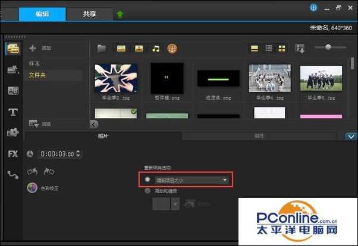Click the import media folder icon

click(102, 48)
